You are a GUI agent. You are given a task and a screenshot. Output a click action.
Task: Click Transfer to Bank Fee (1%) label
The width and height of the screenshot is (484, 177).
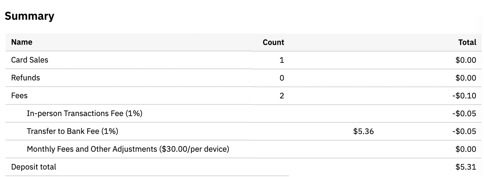point(72,131)
